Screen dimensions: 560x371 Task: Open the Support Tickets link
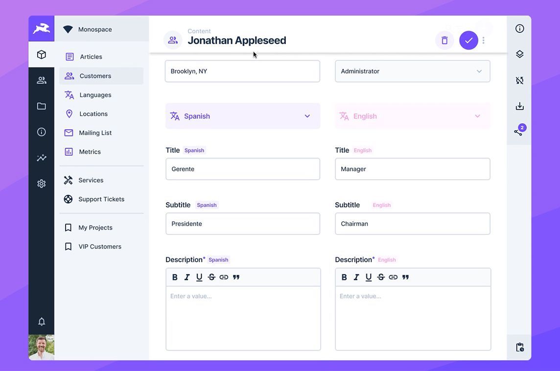pos(101,199)
